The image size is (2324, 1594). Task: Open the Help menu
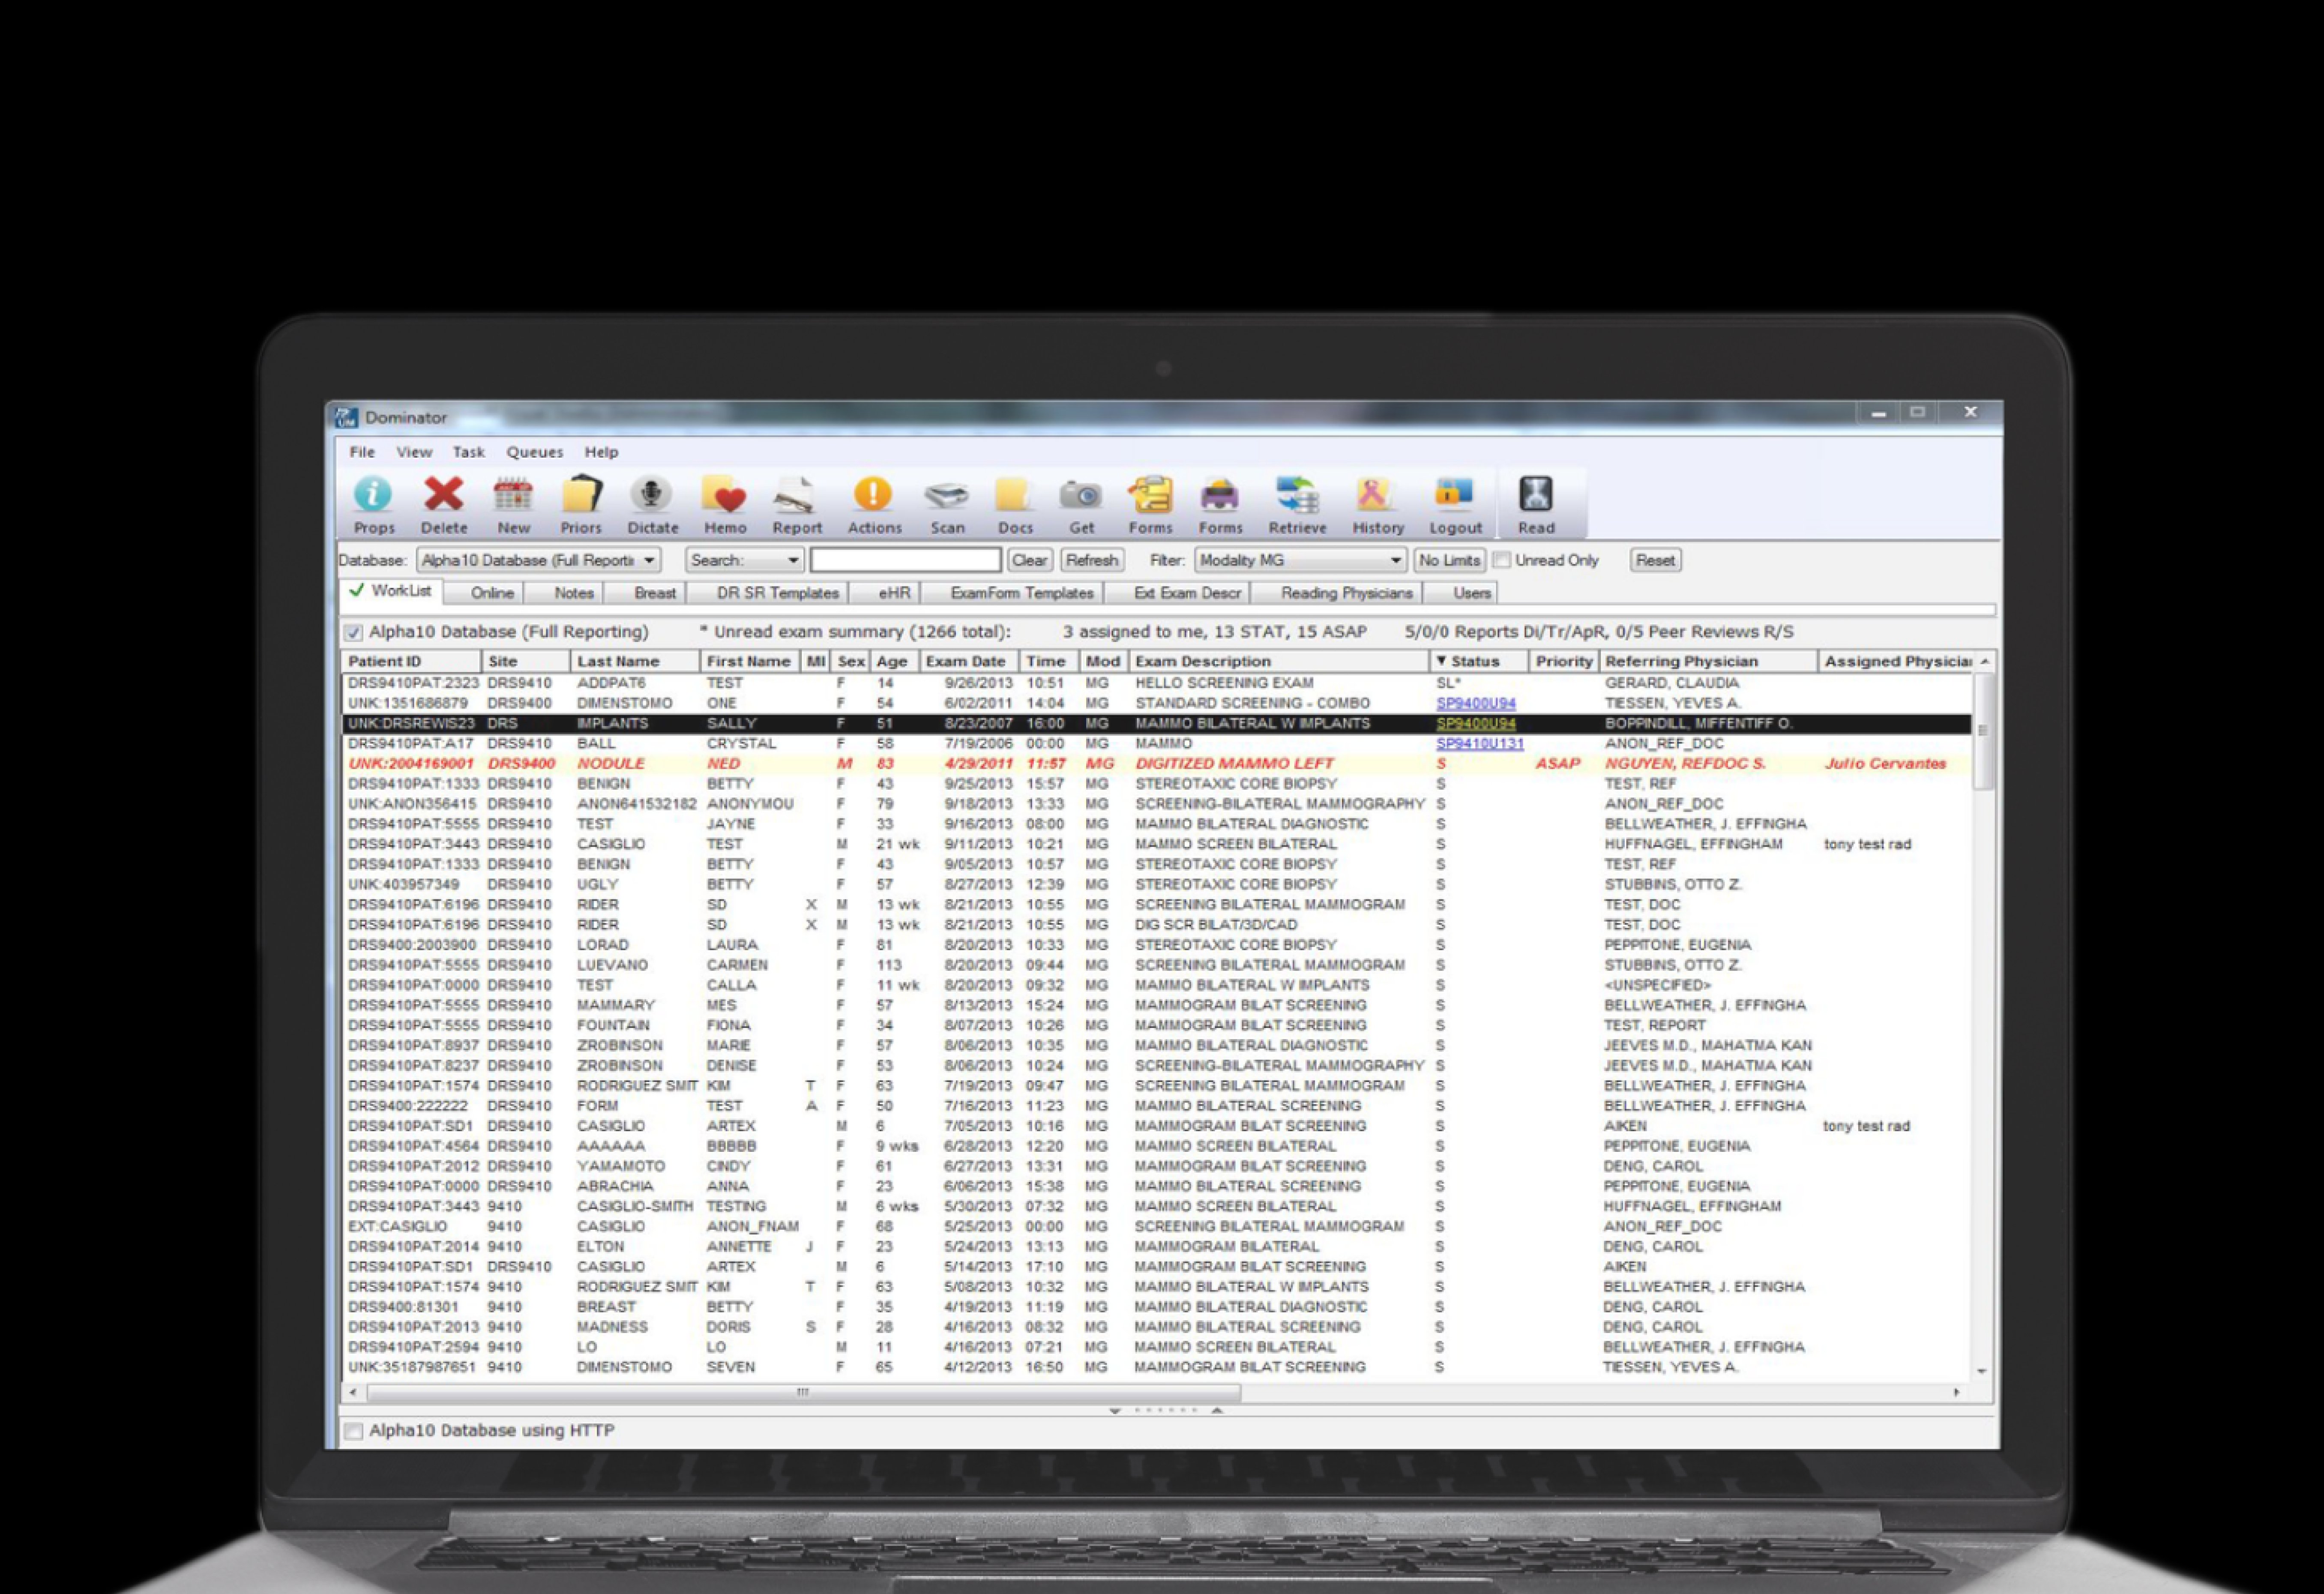coord(601,452)
